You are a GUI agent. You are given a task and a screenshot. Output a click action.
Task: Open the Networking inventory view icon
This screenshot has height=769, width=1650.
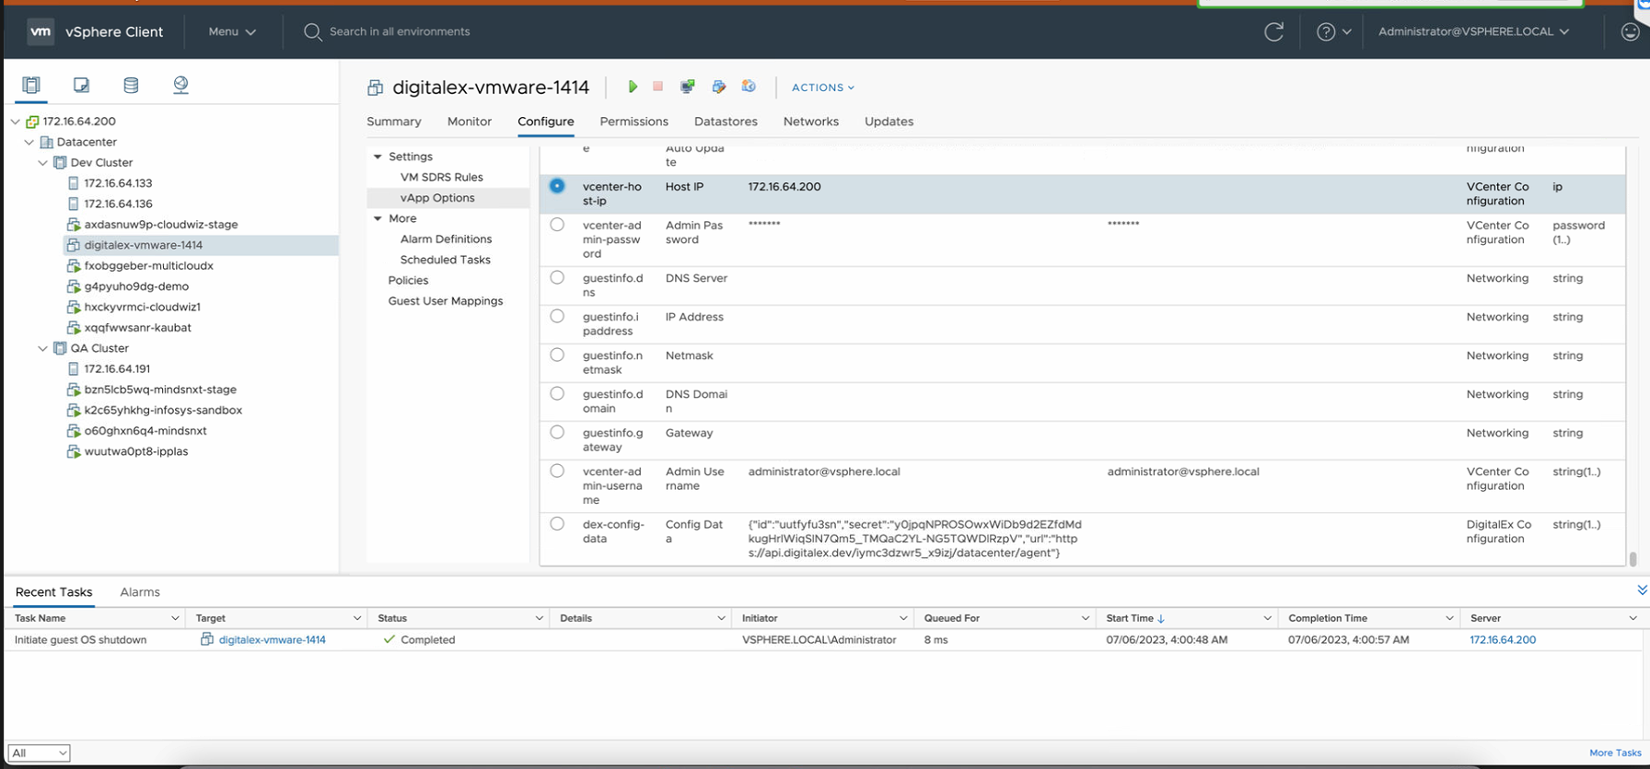click(180, 85)
